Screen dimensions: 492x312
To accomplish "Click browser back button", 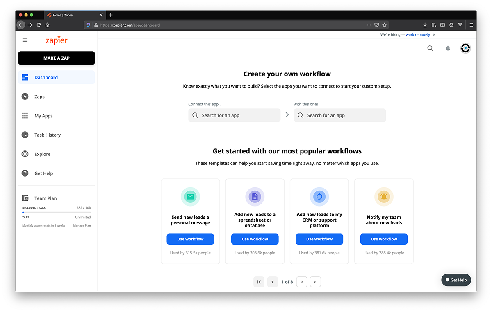I will [x=21, y=25].
